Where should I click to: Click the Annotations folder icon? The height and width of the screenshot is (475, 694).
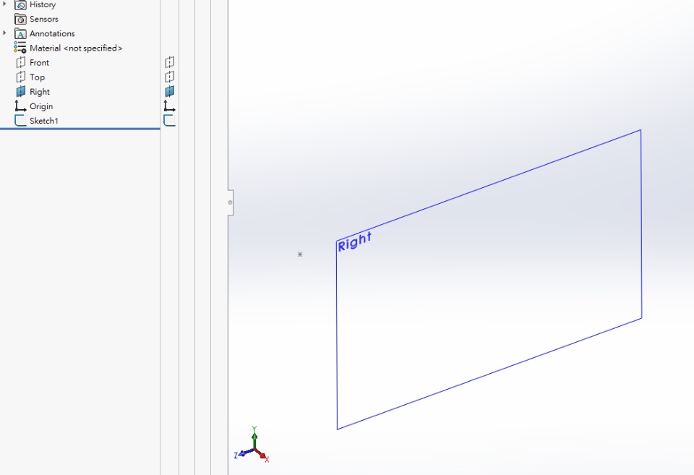click(x=20, y=34)
